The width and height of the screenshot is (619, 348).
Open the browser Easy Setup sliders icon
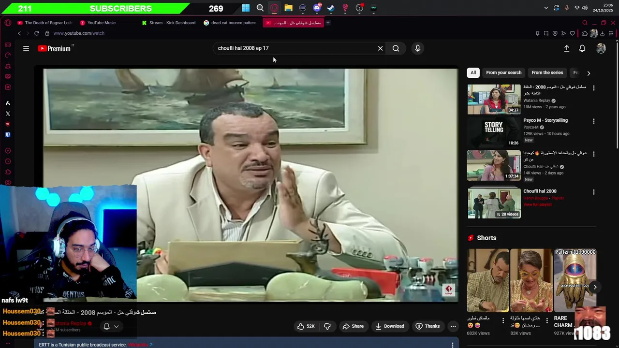pyautogui.click(x=611, y=33)
